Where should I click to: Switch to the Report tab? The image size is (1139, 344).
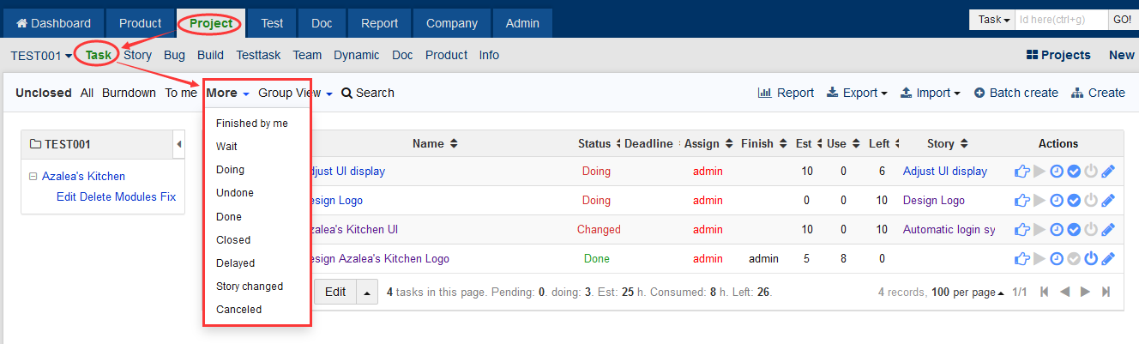[x=379, y=23]
